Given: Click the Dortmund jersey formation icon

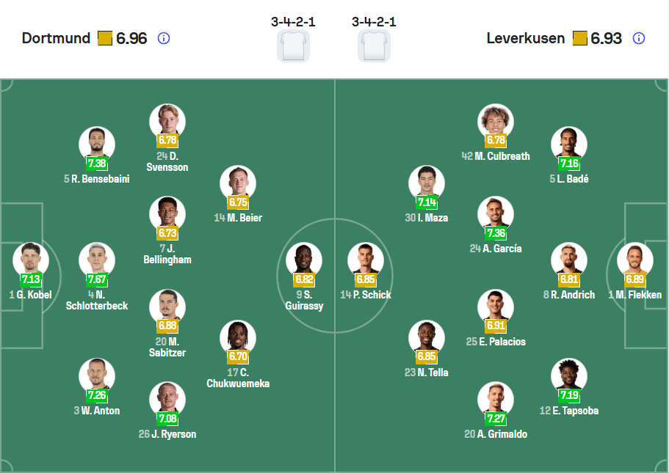Looking at the screenshot, I should (293, 44).
